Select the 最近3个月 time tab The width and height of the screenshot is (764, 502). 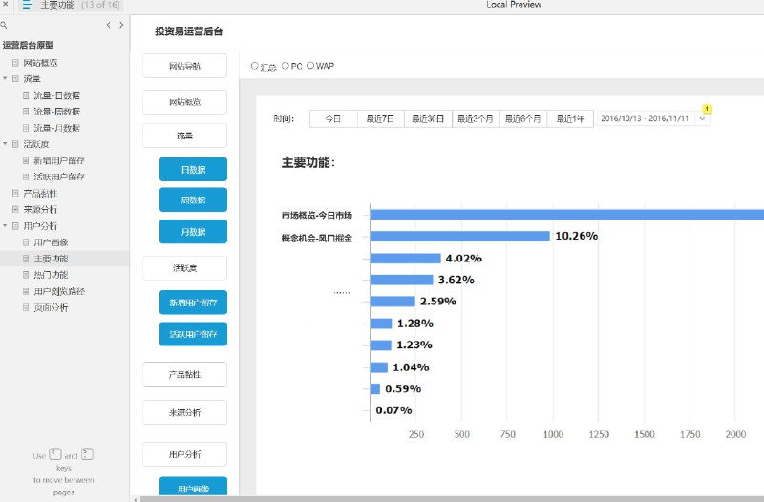click(x=476, y=118)
